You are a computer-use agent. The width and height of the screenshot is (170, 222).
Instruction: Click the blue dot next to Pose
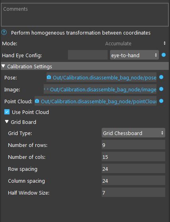click(x=161, y=77)
